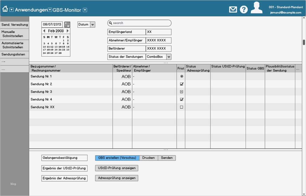Click jemand@example.com account email
Image resolution: width=306 pixels, height=196 pixels.
(x=286, y=13)
